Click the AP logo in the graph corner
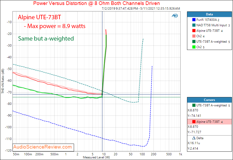233x160 pixels. coord(175,16)
